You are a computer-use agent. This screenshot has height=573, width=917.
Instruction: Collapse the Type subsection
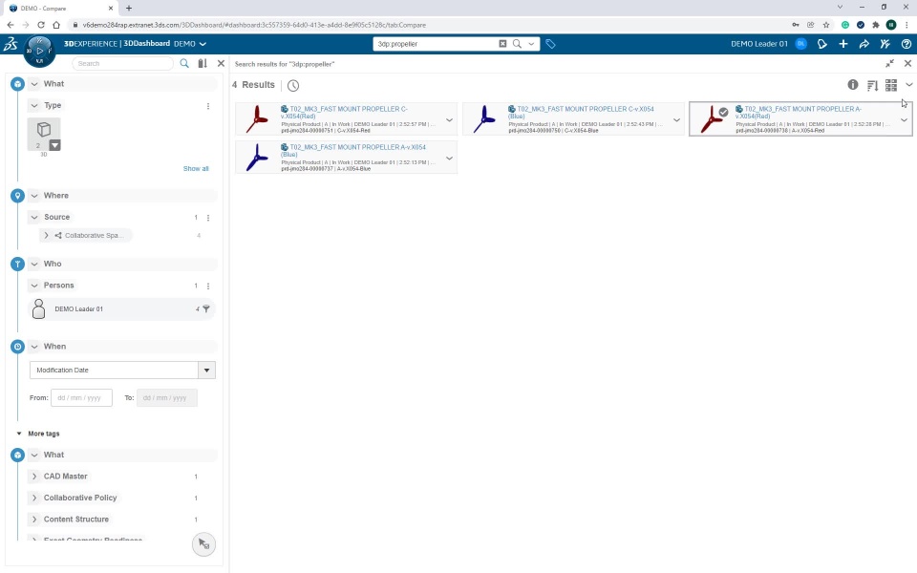point(34,106)
